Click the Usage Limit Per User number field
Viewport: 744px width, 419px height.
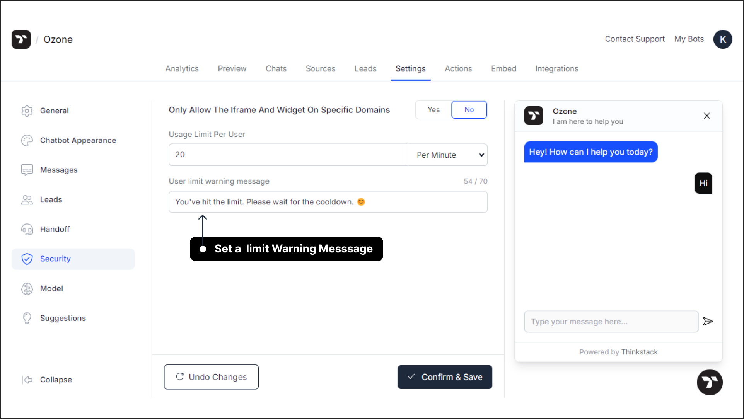pyautogui.click(x=288, y=155)
